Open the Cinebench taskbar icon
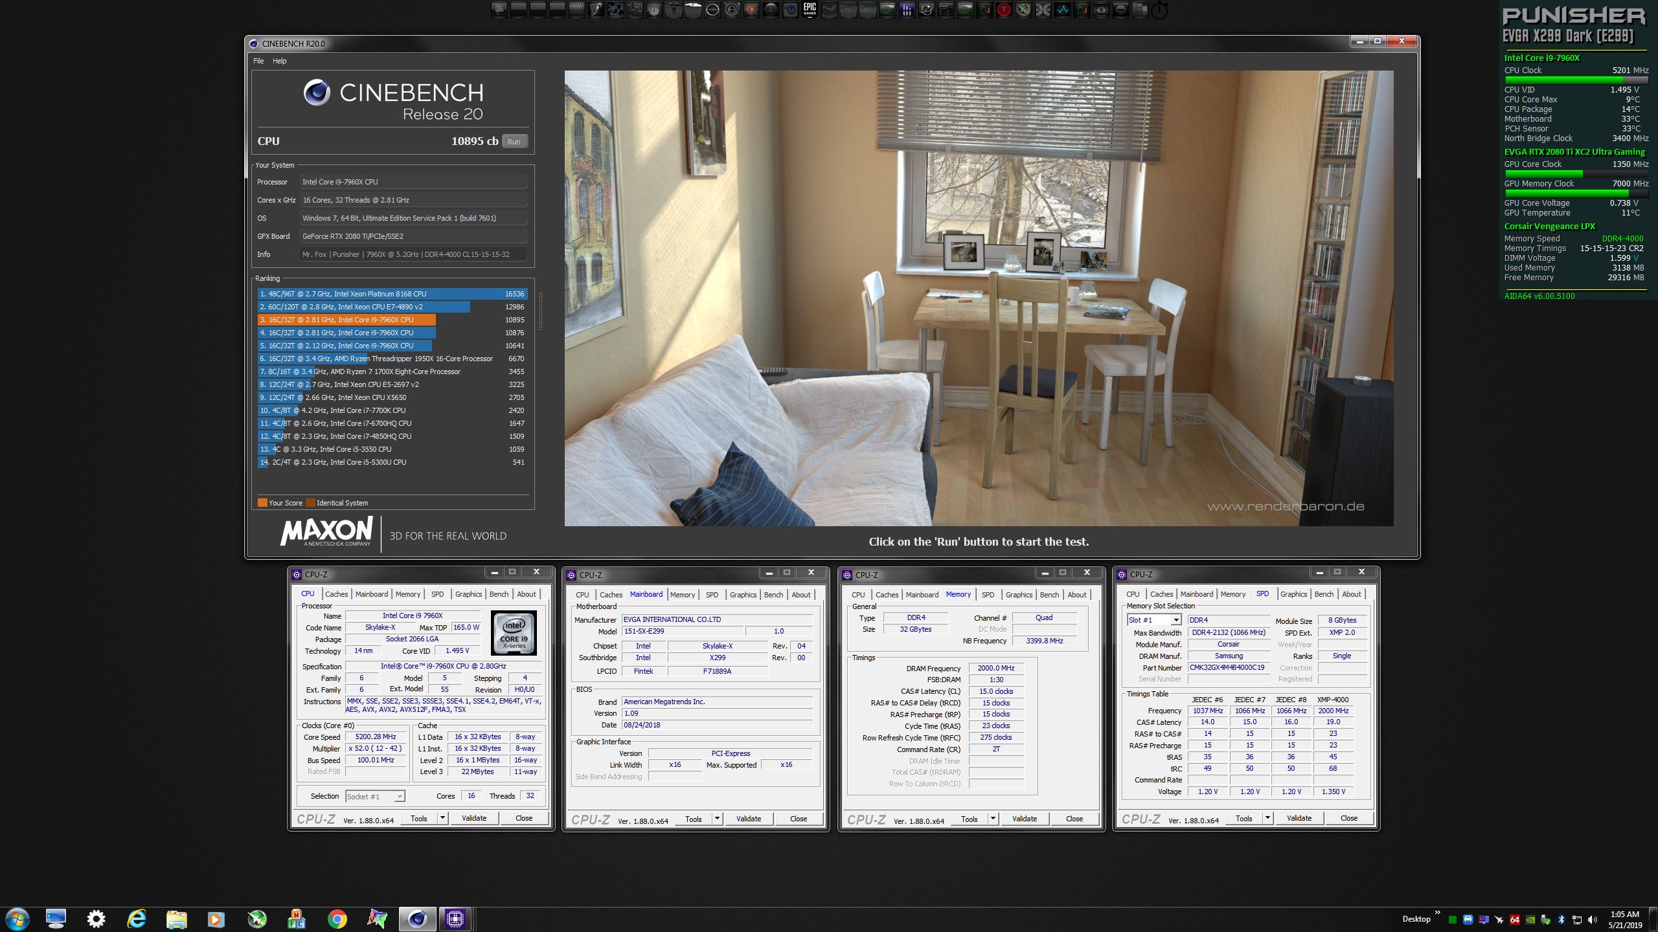 pos(417,918)
